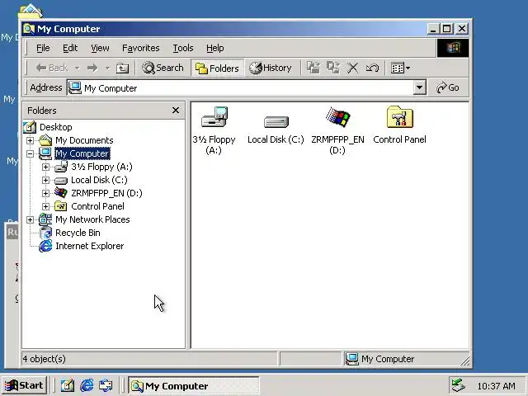Select My Computer in folder tree

coord(82,153)
